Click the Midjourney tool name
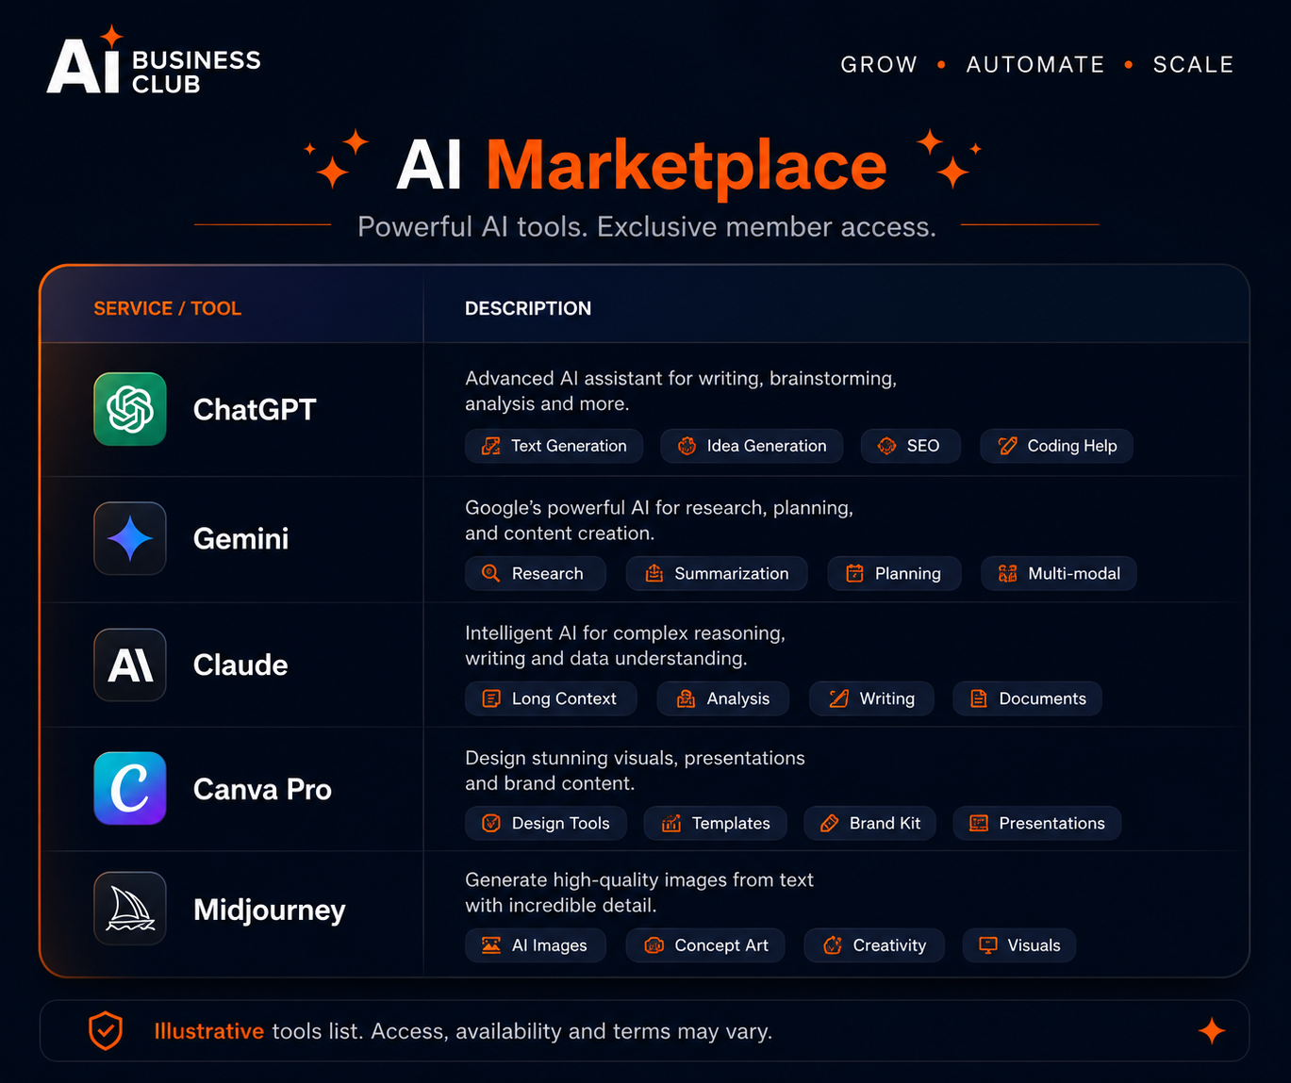 click(x=270, y=910)
